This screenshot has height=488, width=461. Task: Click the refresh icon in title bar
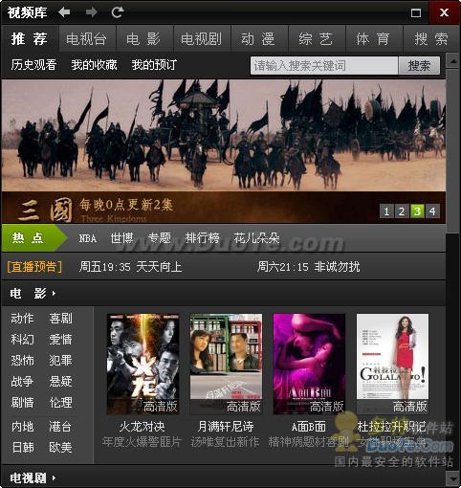click(118, 12)
